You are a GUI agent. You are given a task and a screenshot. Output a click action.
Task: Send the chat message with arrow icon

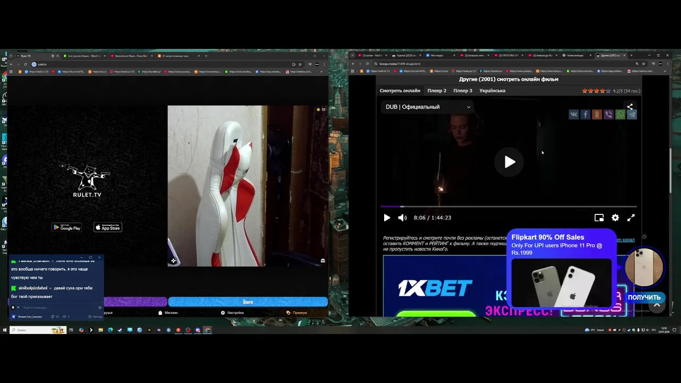point(100,307)
